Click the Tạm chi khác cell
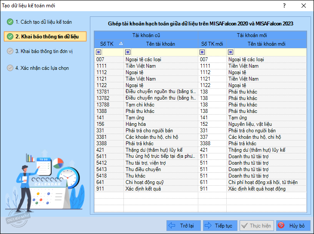The height and width of the screenshot is (234, 314). (161, 105)
